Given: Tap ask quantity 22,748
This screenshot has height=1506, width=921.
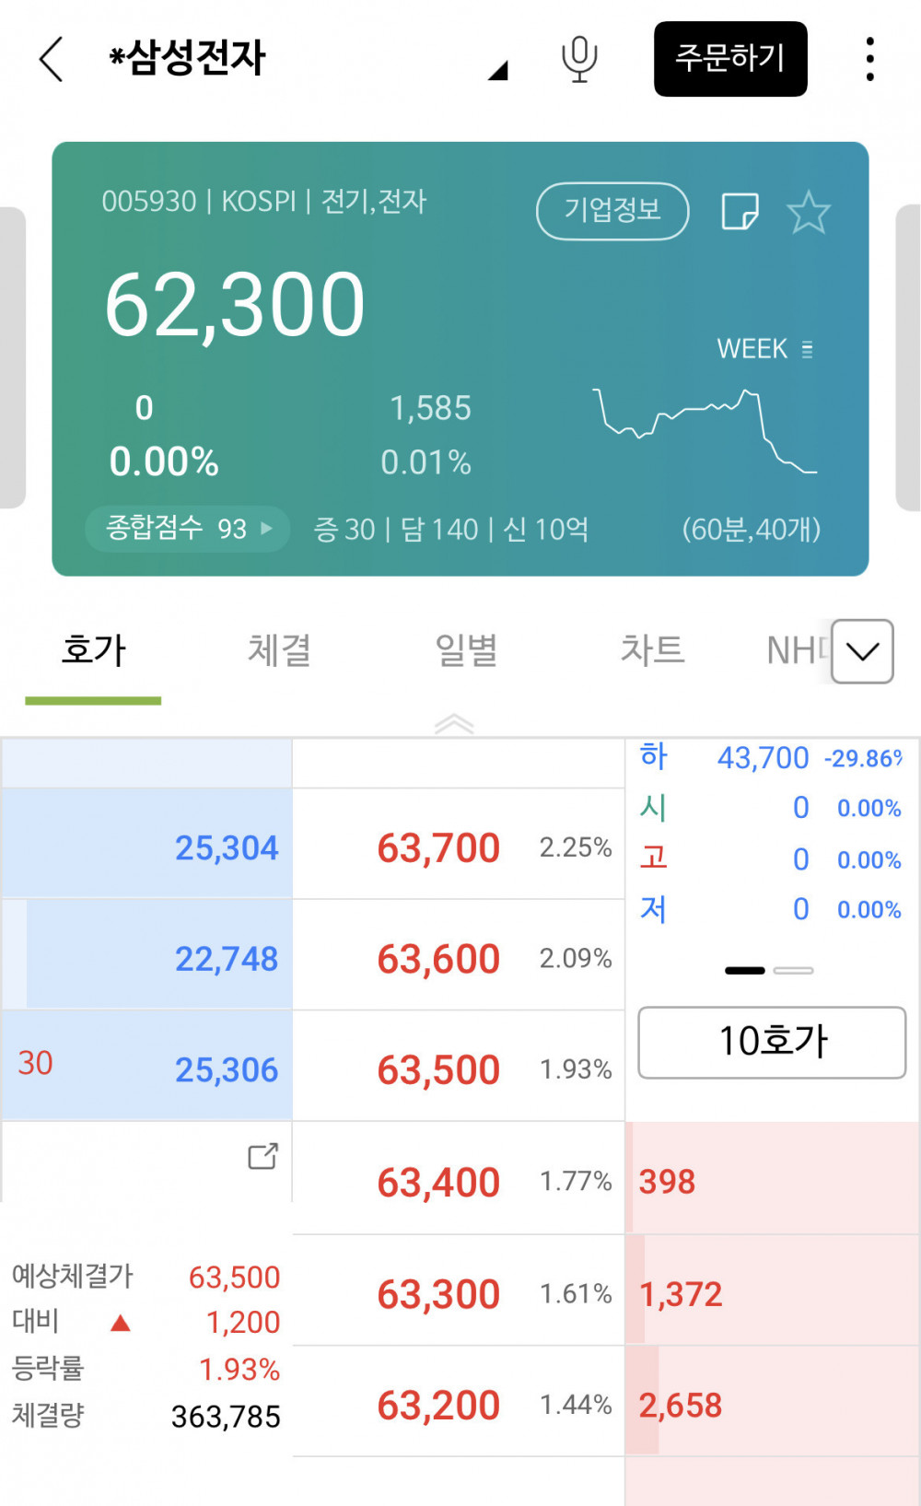Looking at the screenshot, I should [x=227, y=959].
